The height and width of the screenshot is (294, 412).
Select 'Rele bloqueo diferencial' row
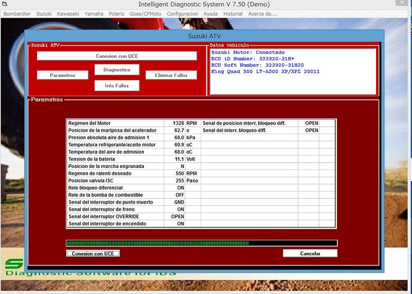pos(116,188)
